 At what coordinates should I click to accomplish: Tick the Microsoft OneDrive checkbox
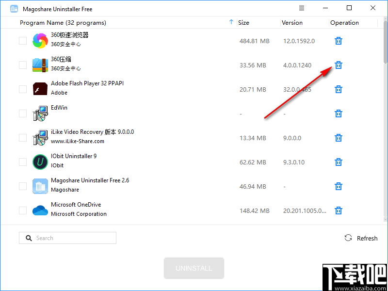point(22,210)
